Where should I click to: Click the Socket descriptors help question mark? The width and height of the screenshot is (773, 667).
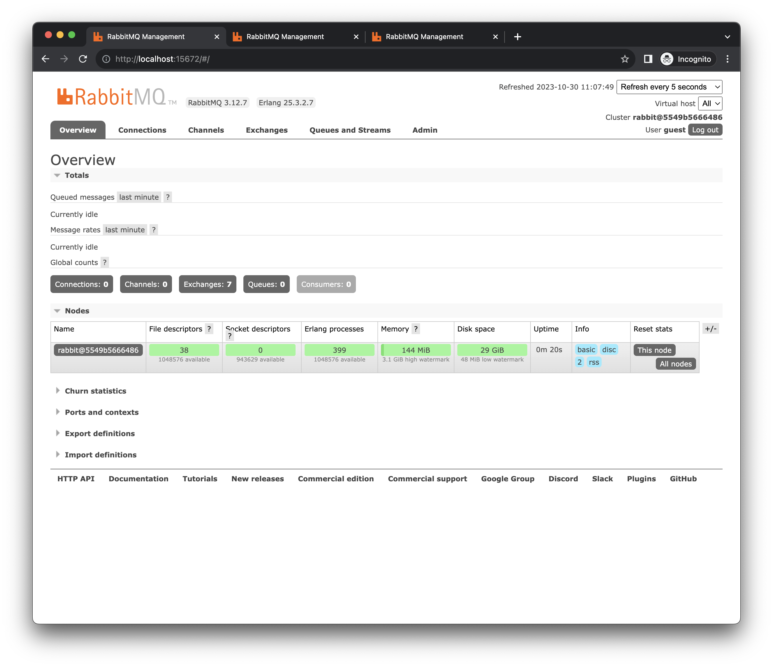pos(230,336)
